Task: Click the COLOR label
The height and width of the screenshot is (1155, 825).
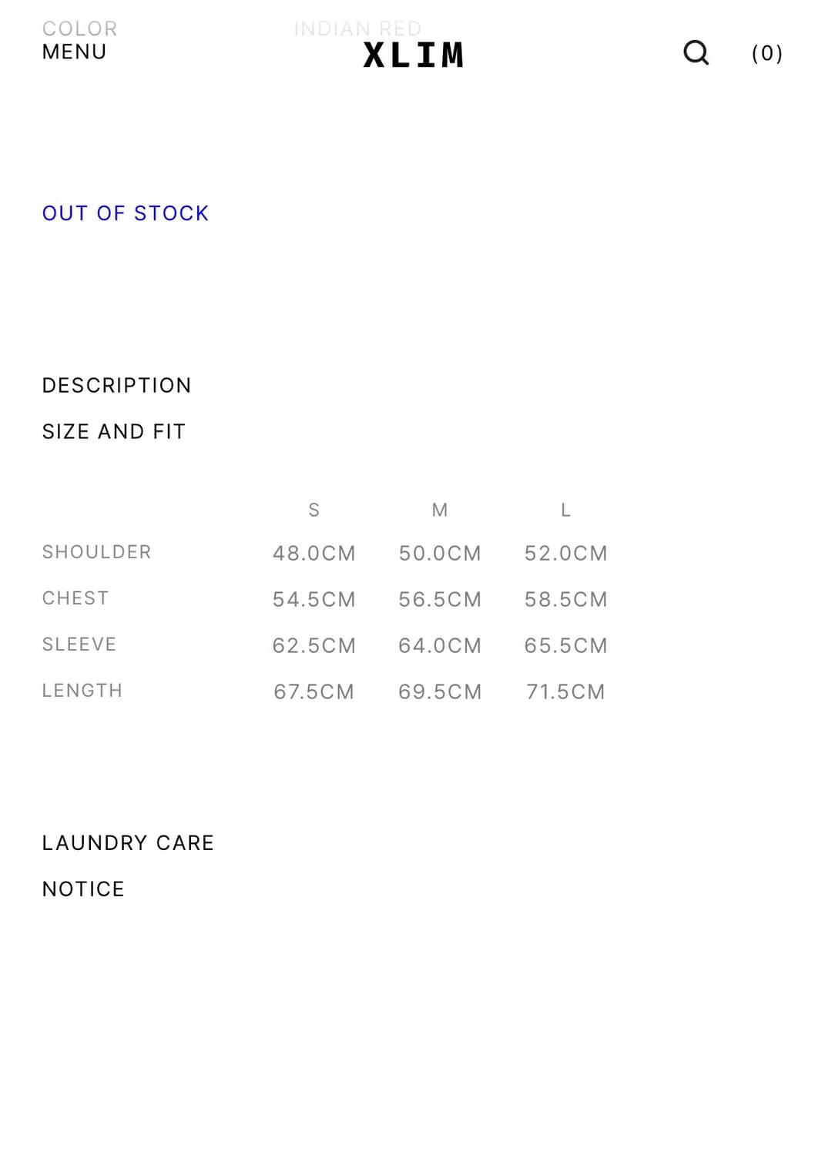Action: [79, 28]
